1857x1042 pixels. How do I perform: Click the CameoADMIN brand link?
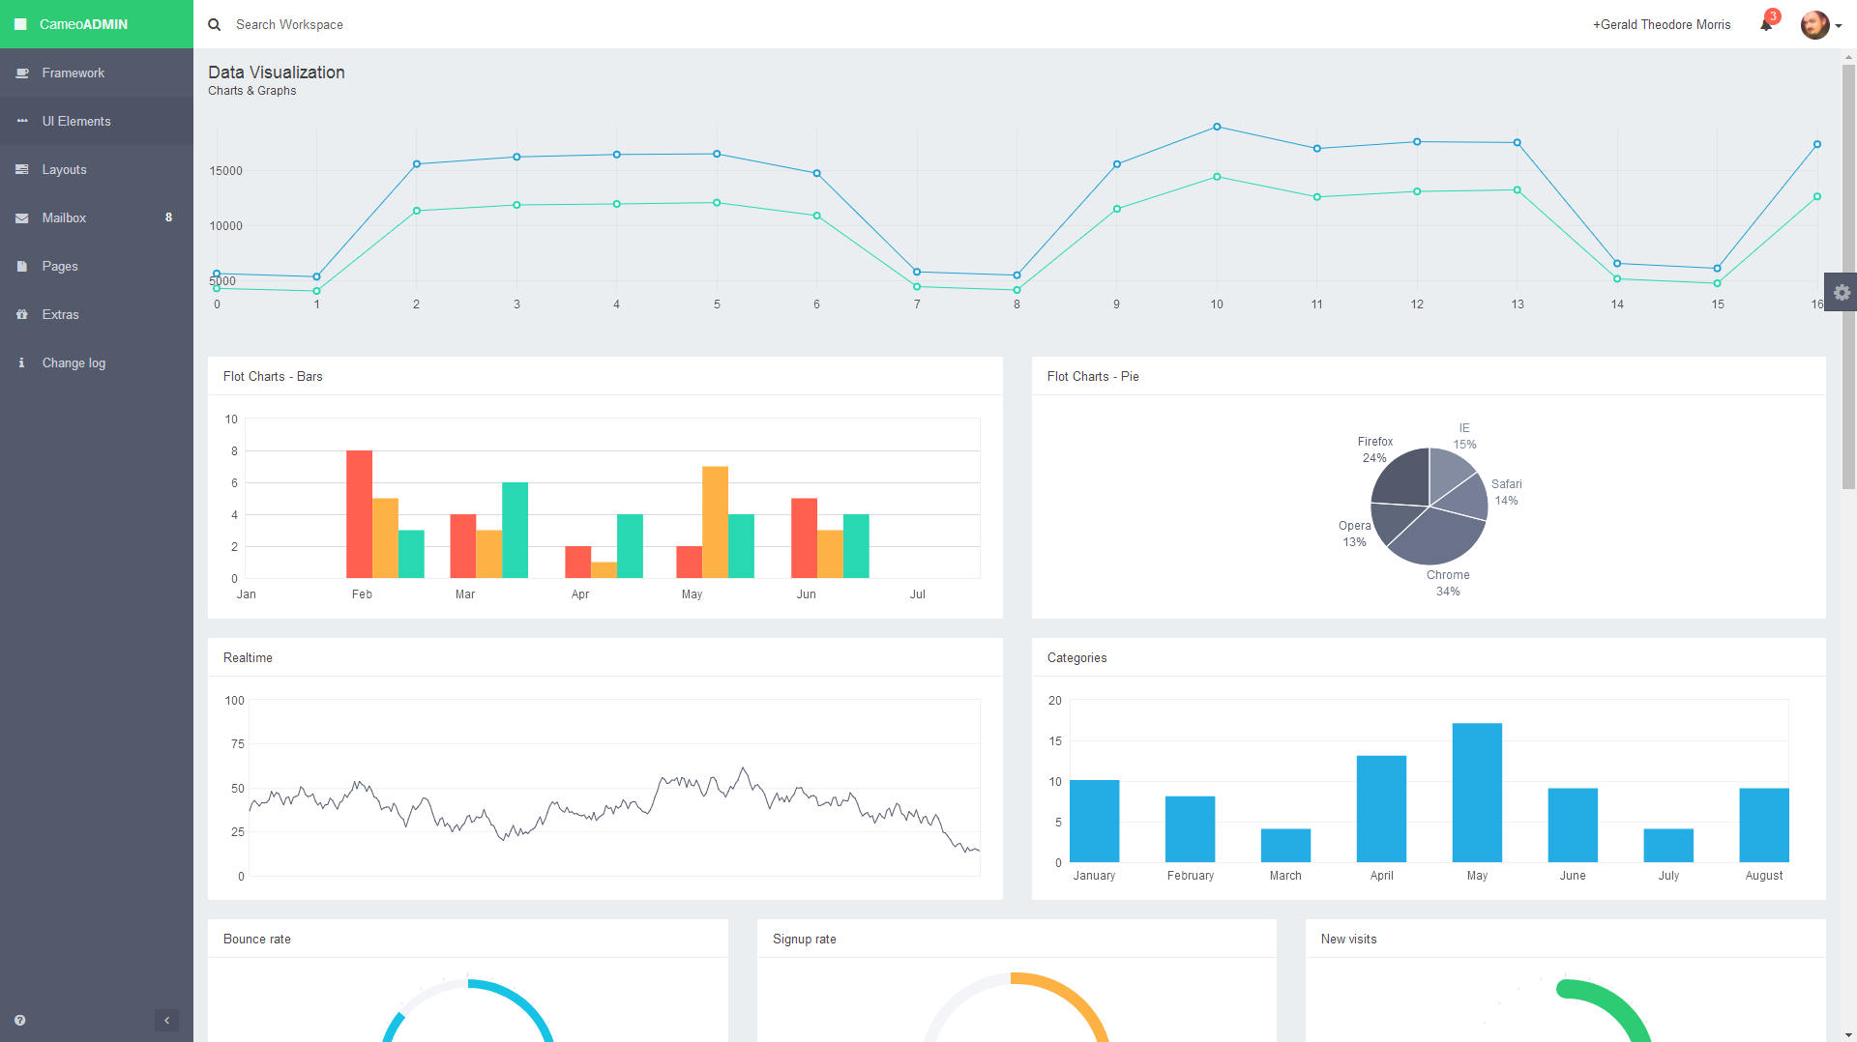tap(83, 24)
